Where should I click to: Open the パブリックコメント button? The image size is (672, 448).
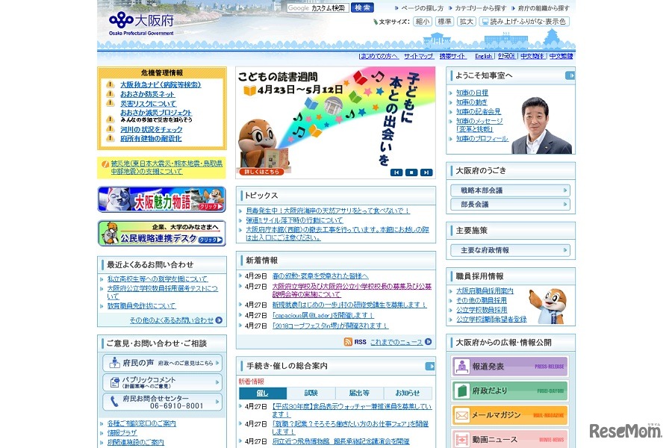click(x=162, y=382)
